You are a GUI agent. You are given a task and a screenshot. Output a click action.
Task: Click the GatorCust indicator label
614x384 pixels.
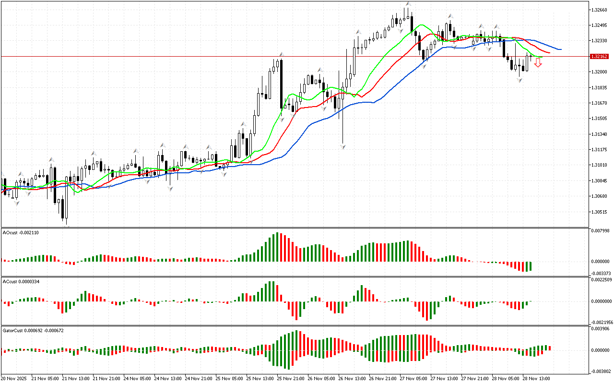[33, 330]
